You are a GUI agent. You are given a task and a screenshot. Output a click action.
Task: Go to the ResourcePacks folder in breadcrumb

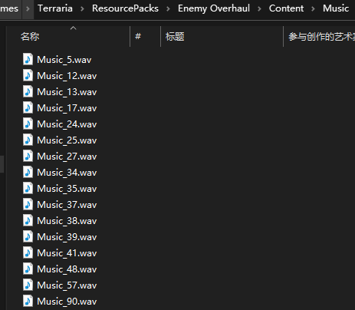pyautogui.click(x=125, y=8)
